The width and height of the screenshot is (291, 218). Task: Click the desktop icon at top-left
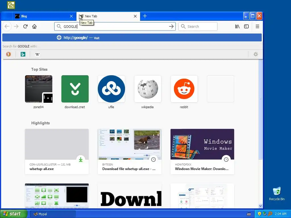pos(11,5)
